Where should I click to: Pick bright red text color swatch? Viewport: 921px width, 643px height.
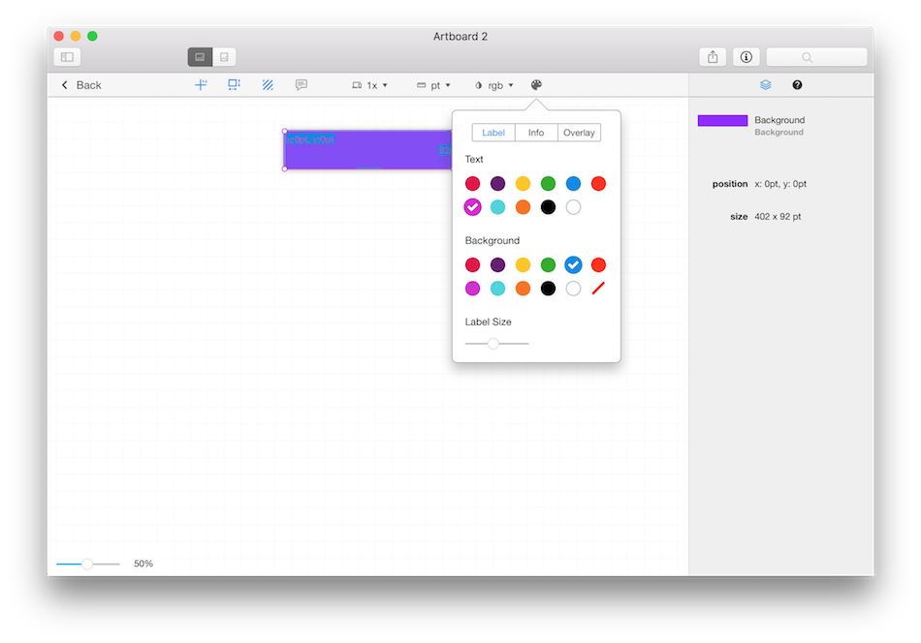tap(598, 184)
